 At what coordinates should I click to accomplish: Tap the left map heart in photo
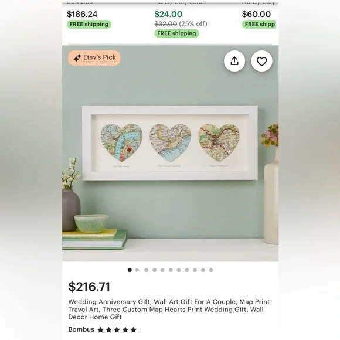click(x=121, y=142)
